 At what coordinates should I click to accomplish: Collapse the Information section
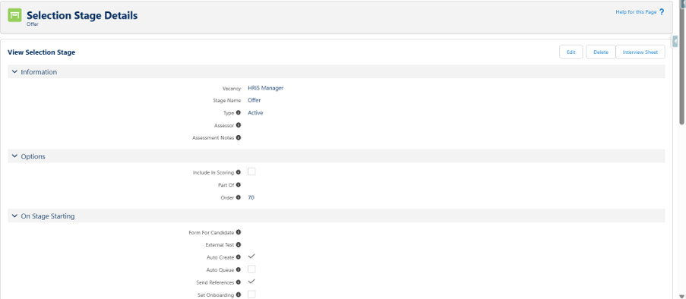[x=15, y=71]
